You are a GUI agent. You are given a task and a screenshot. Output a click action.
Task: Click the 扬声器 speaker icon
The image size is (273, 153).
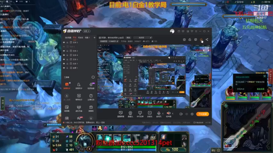point(168,114)
